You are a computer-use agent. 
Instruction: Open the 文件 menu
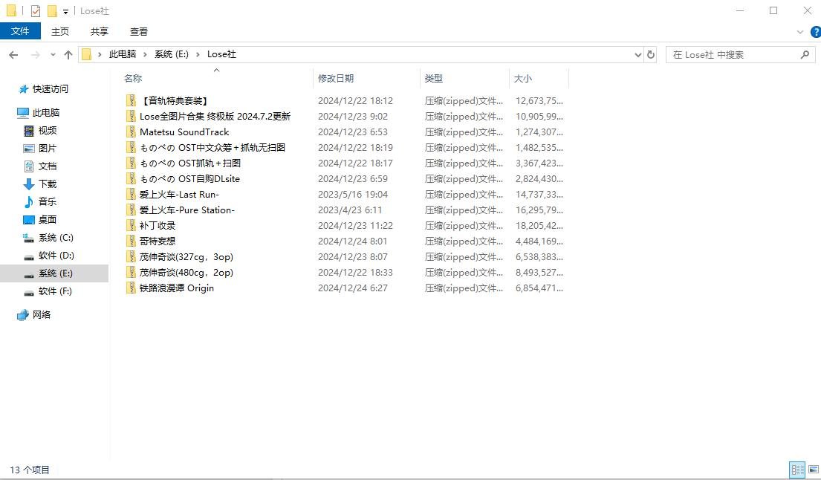[20, 31]
